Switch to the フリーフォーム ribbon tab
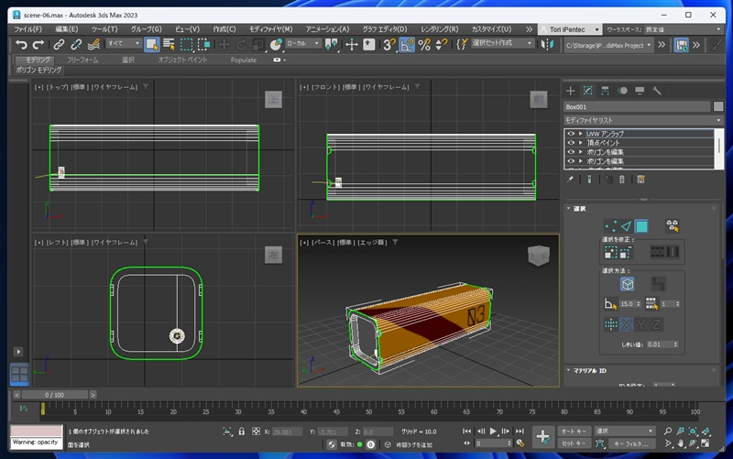Image resolution: width=733 pixels, height=459 pixels. coord(82,60)
